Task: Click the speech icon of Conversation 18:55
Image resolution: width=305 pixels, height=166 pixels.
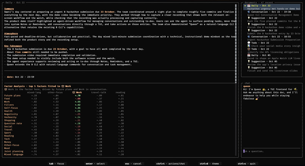Action: [249, 37]
